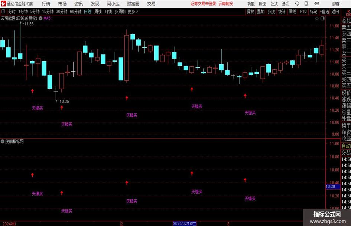Image resolution: width=351 pixels, height=226 pixels.
Task: Click the 10.35 low price label
Action: (x=64, y=101)
